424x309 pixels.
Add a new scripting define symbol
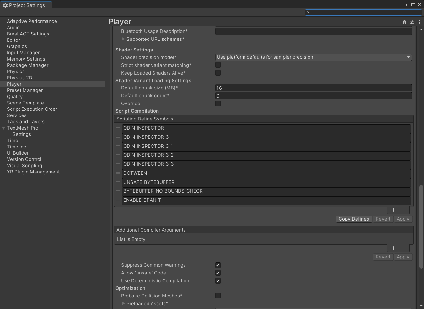tap(393, 210)
